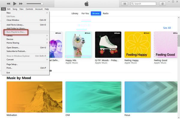Select Add Folder to Library

coord(25,28)
